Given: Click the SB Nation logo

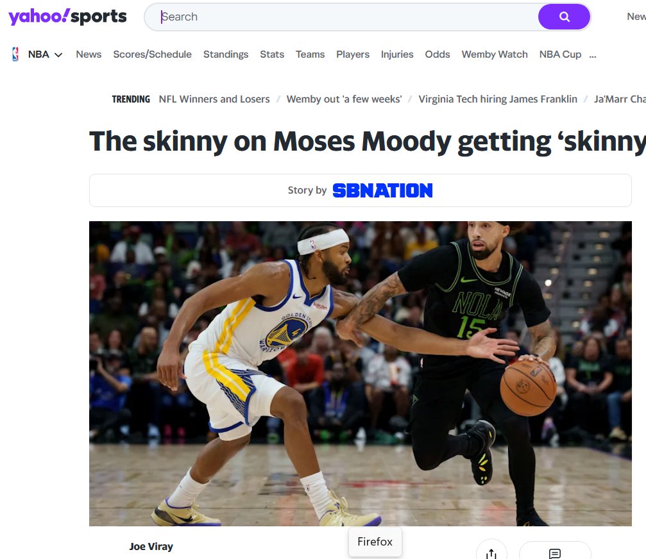Looking at the screenshot, I should (382, 190).
